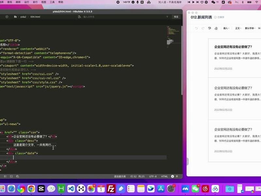Open the 发行 menu in menu bar
The width and height of the screenshot is (261, 196).
pyautogui.click(x=35, y=2)
